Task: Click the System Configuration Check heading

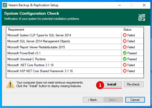Action: coord(32,13)
